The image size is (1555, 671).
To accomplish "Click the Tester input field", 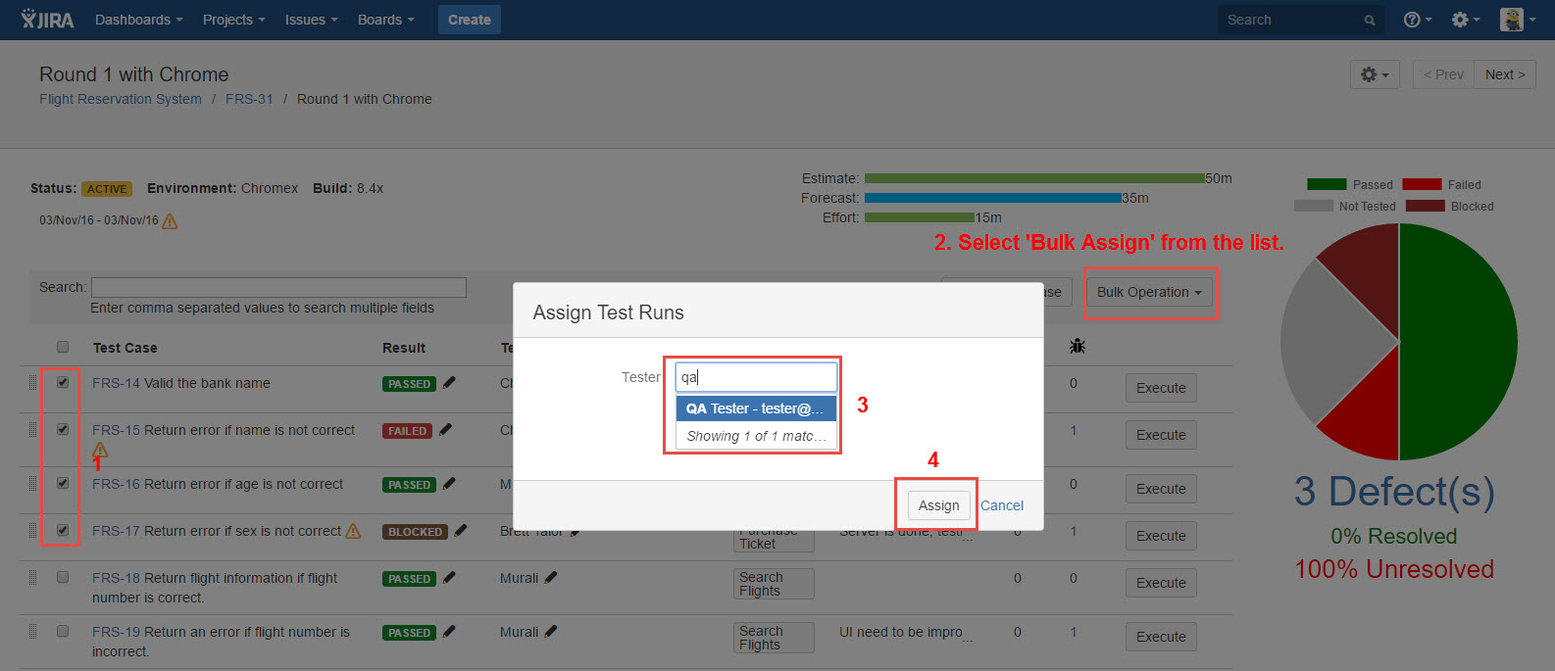I will (x=756, y=377).
